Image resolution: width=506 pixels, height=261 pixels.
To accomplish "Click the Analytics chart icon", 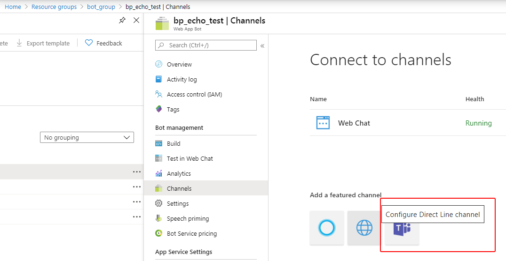I will [x=158, y=173].
